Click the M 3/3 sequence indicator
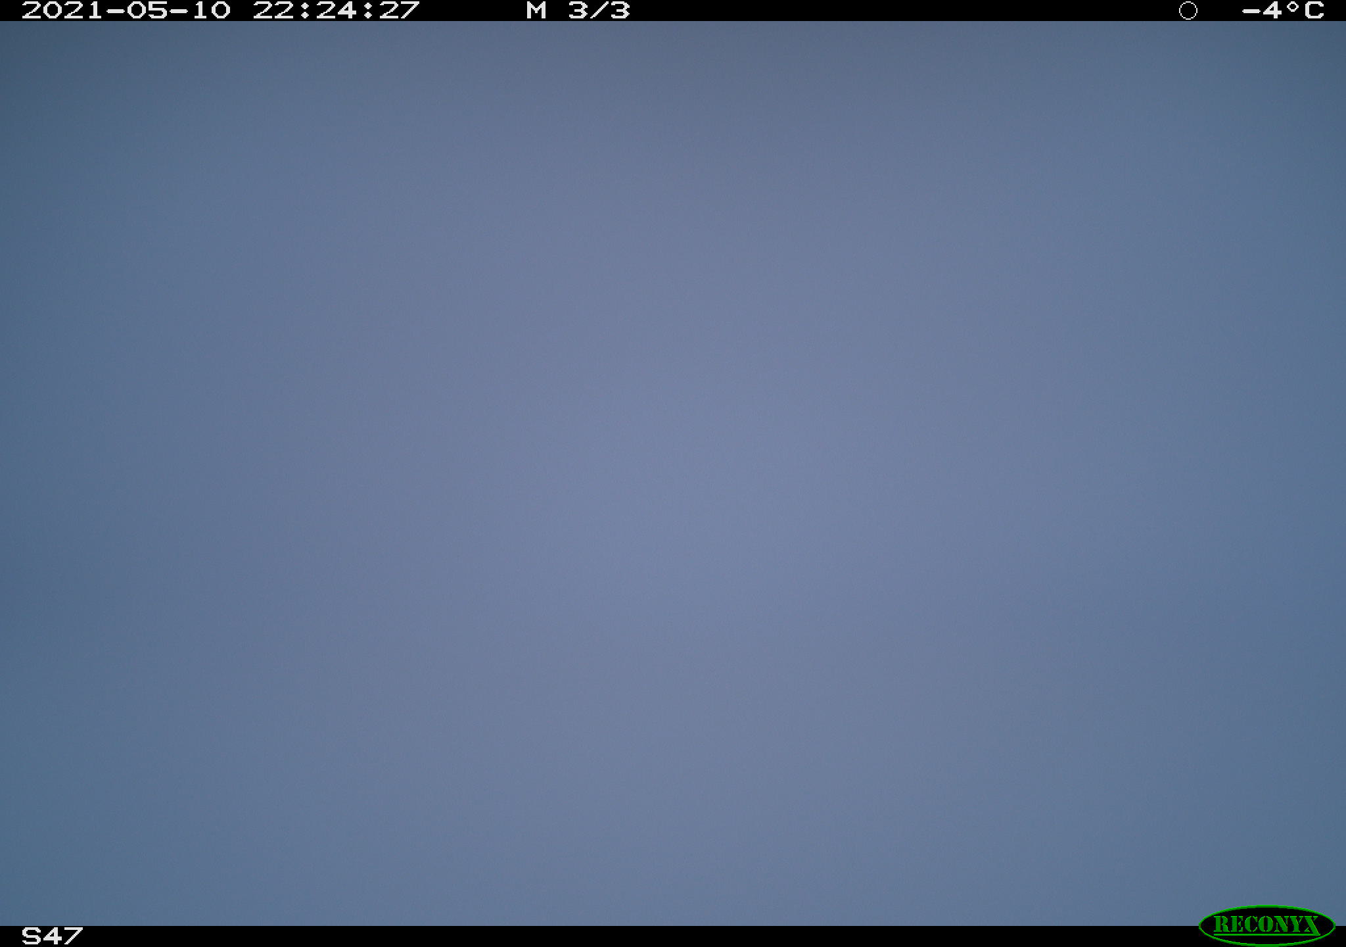 578,11
